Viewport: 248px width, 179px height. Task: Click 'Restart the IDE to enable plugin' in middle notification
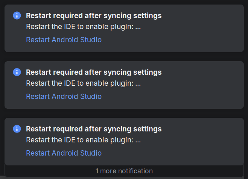coord(79,84)
